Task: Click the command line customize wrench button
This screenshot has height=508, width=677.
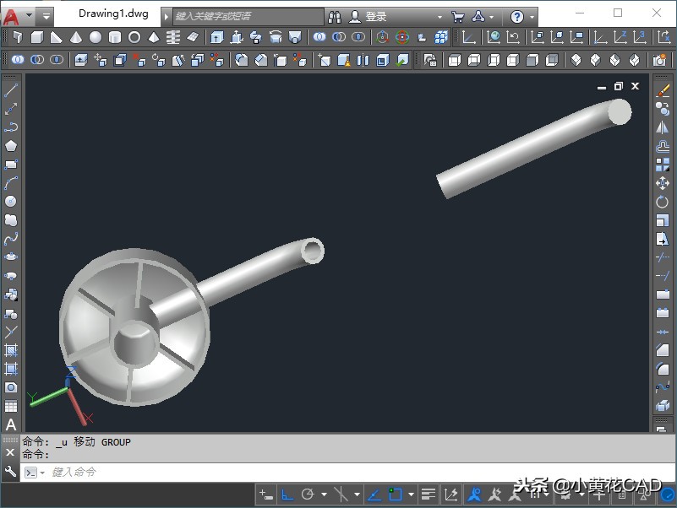Action: point(10,473)
